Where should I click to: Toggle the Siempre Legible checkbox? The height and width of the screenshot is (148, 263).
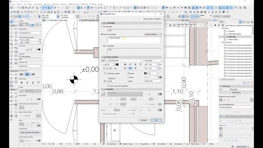[x=108, y=74]
